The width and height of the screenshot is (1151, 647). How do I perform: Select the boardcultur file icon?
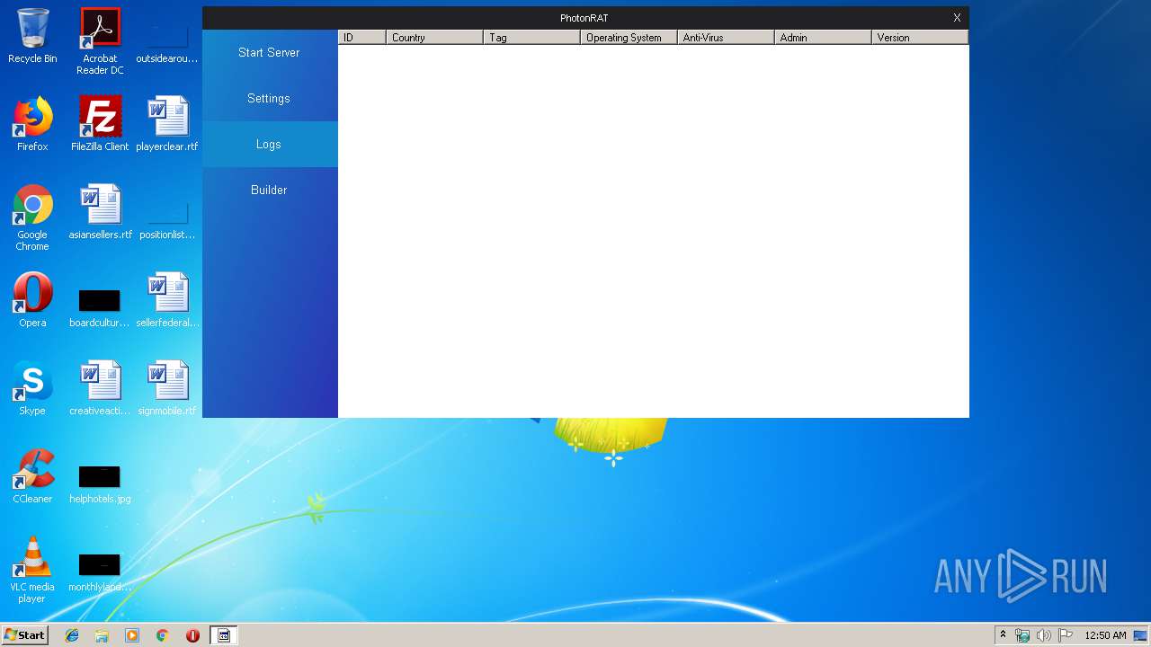point(100,307)
